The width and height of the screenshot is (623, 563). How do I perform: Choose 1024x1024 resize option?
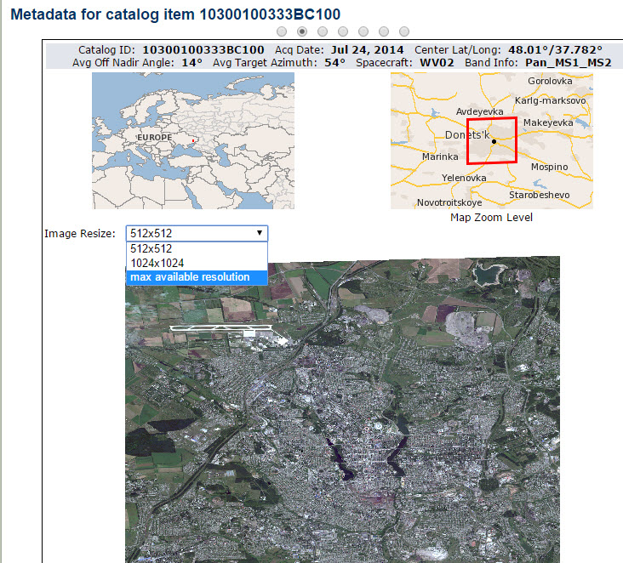tap(197, 263)
